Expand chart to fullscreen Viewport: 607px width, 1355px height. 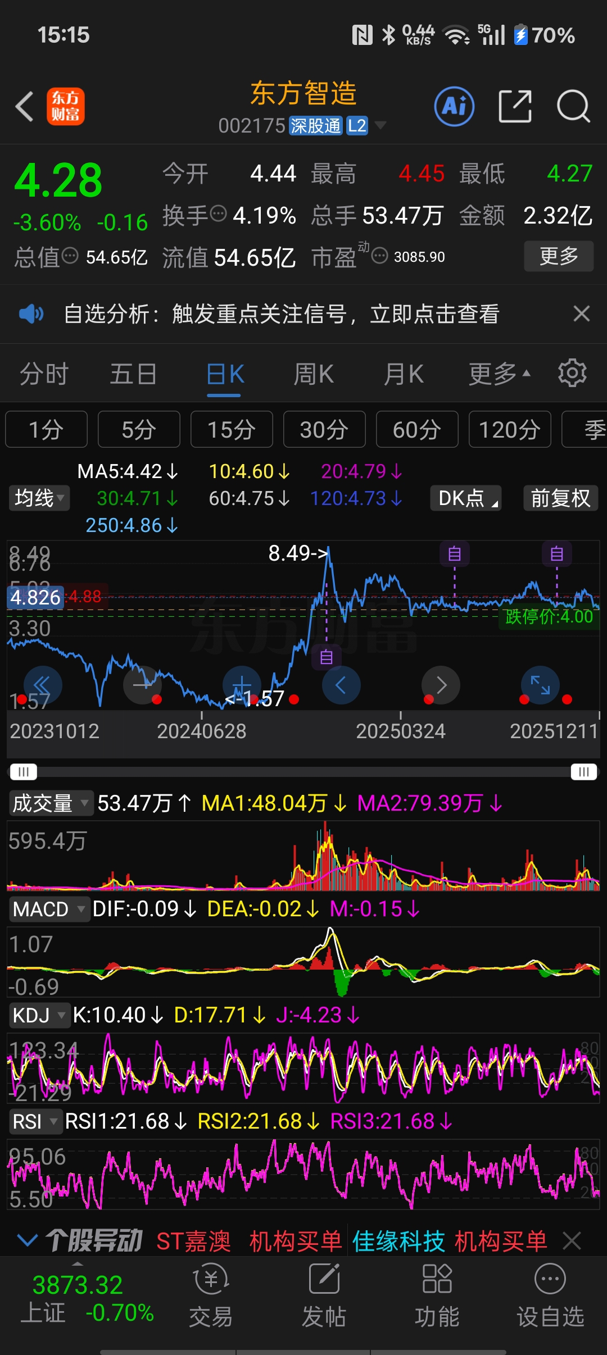[x=540, y=685]
